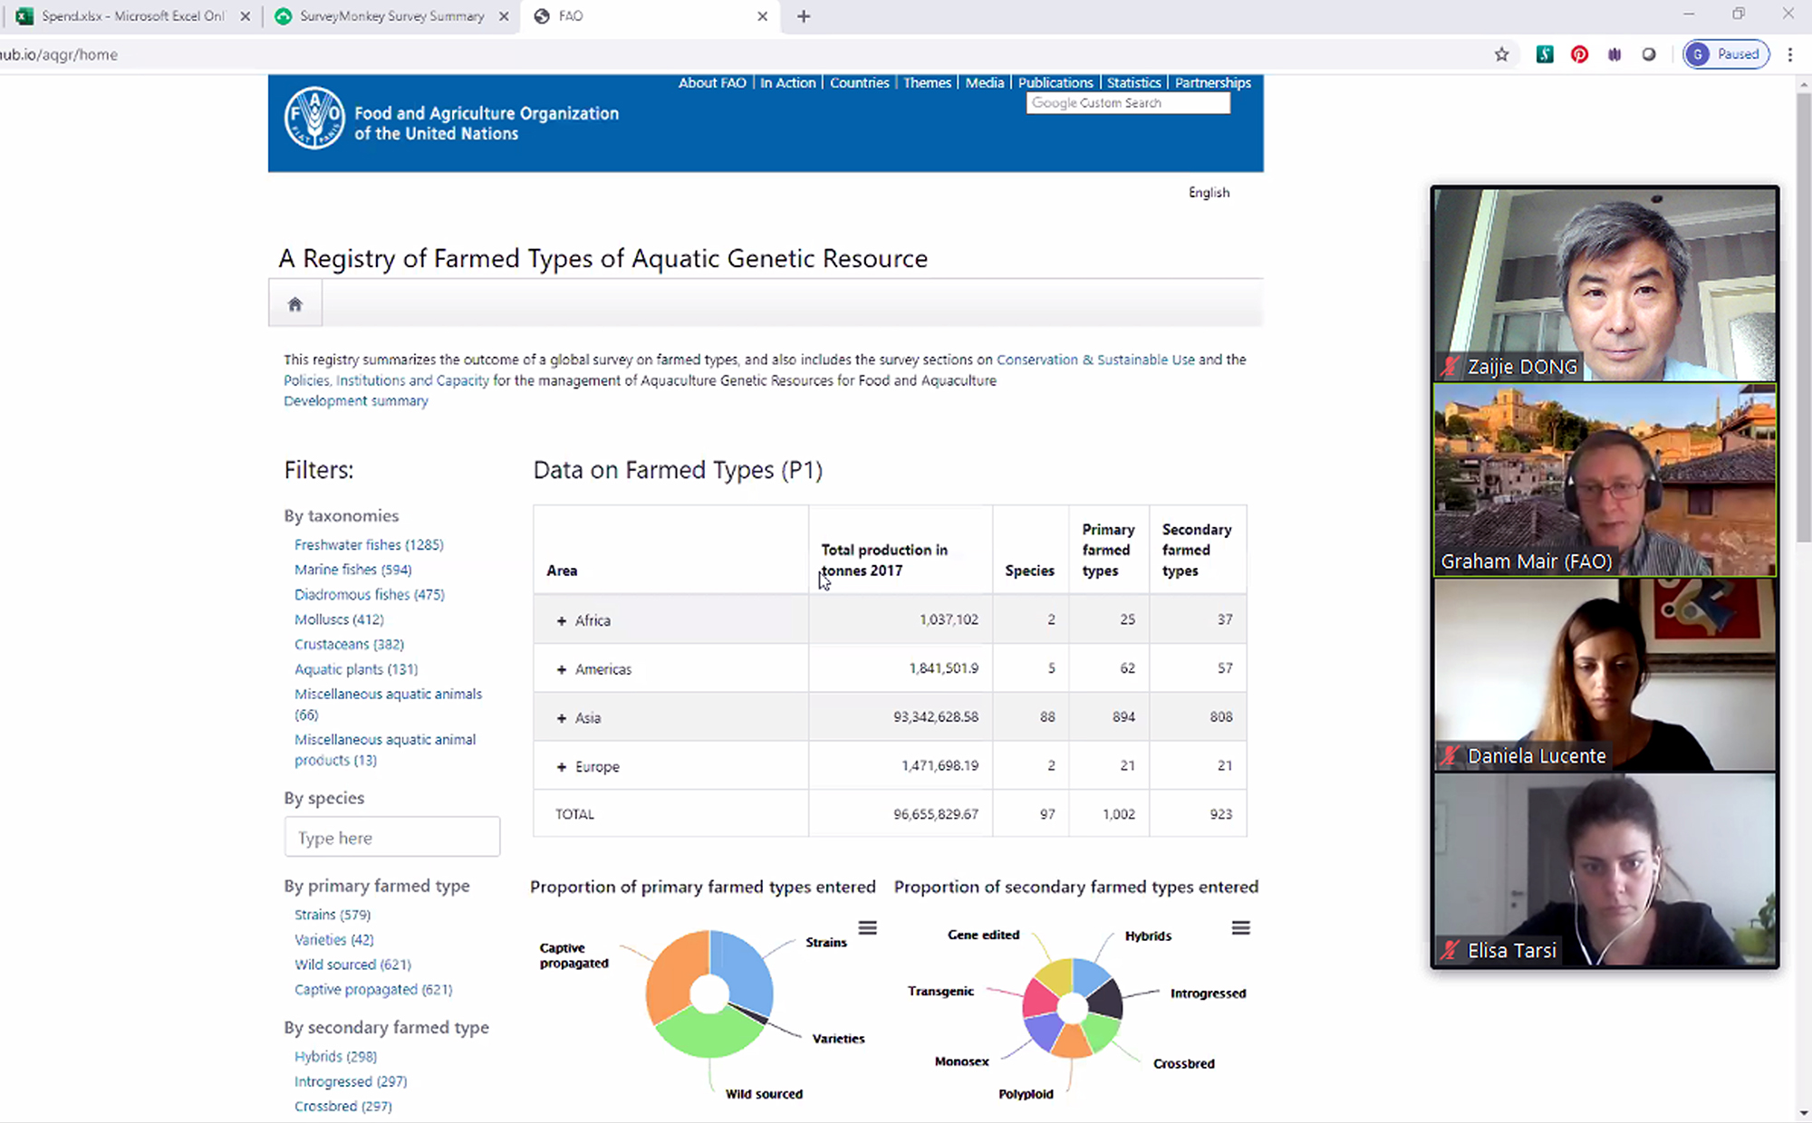Close the Spend.xlsx Excel tab

[245, 16]
